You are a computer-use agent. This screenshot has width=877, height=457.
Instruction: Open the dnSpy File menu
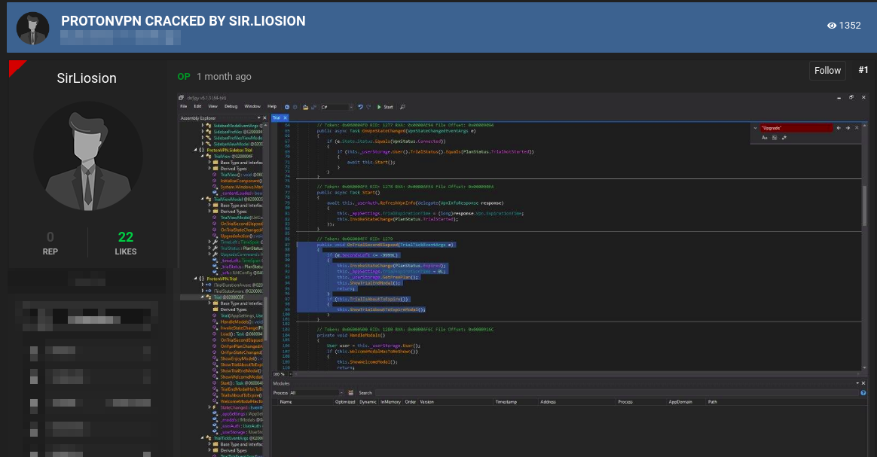click(183, 107)
